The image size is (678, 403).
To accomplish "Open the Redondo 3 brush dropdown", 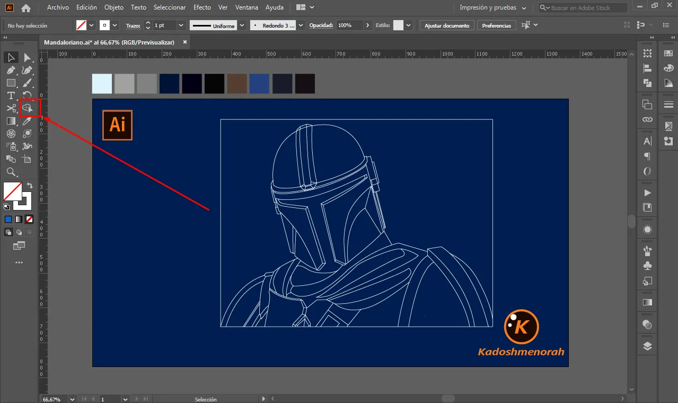I will (301, 25).
